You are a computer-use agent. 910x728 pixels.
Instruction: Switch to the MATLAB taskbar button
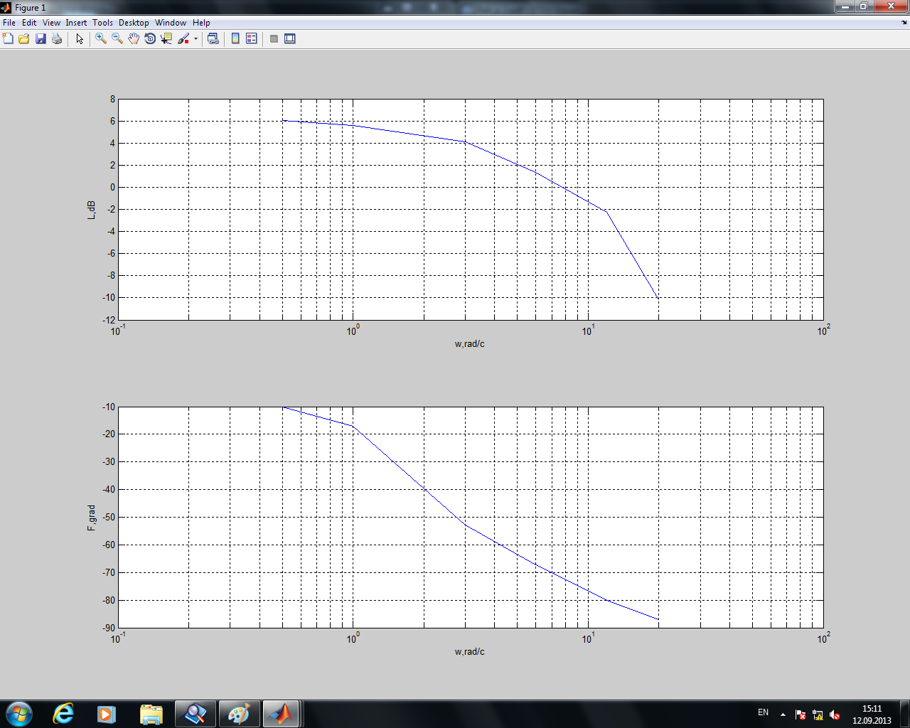282,714
